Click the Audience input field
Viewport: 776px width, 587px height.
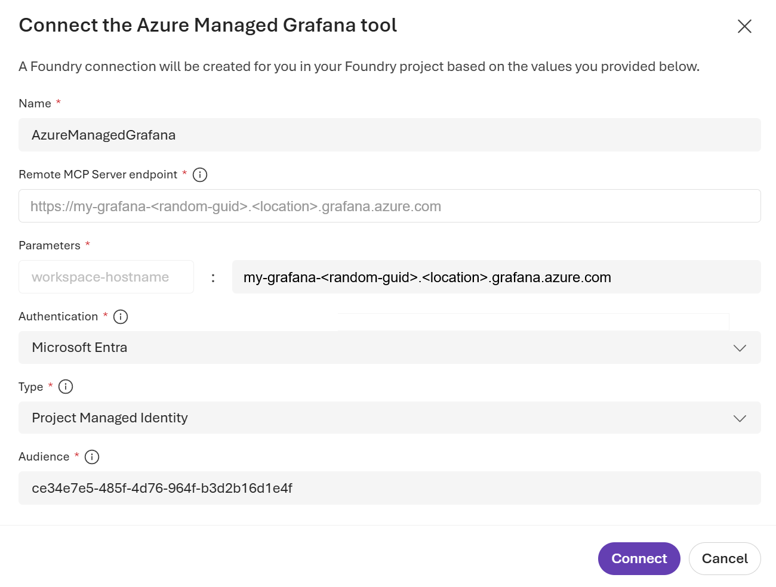tap(390, 488)
